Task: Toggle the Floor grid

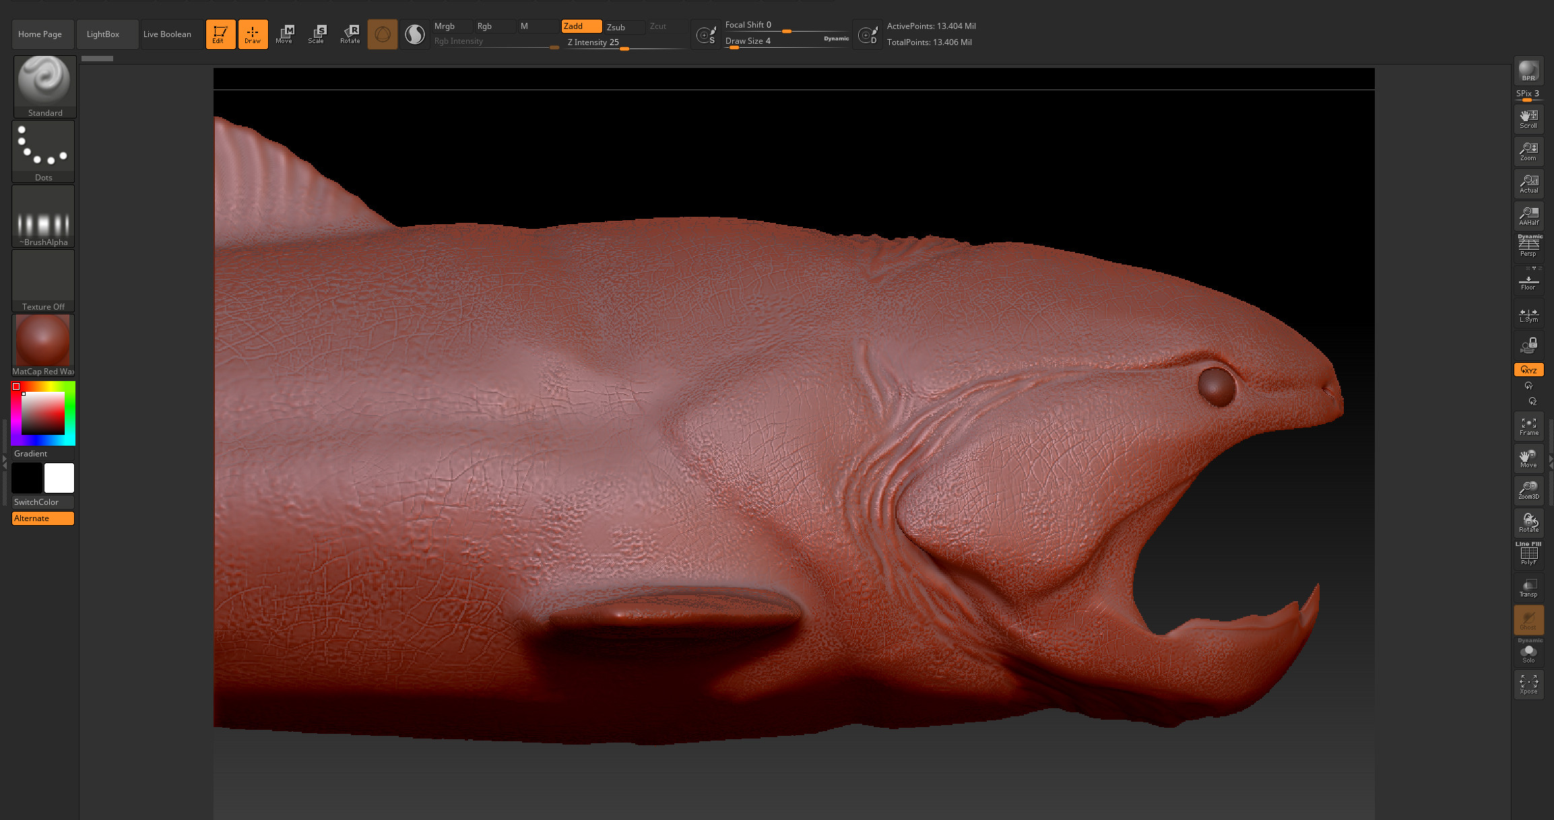Action: 1528,281
